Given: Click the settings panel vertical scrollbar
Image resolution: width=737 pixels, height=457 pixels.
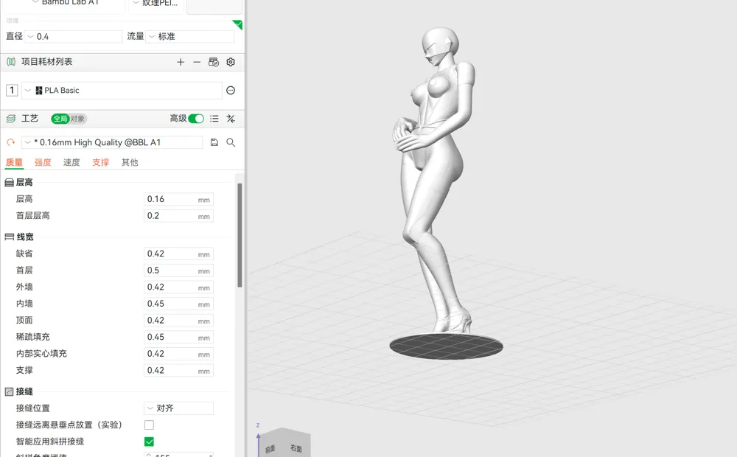Looking at the screenshot, I should click(x=240, y=235).
